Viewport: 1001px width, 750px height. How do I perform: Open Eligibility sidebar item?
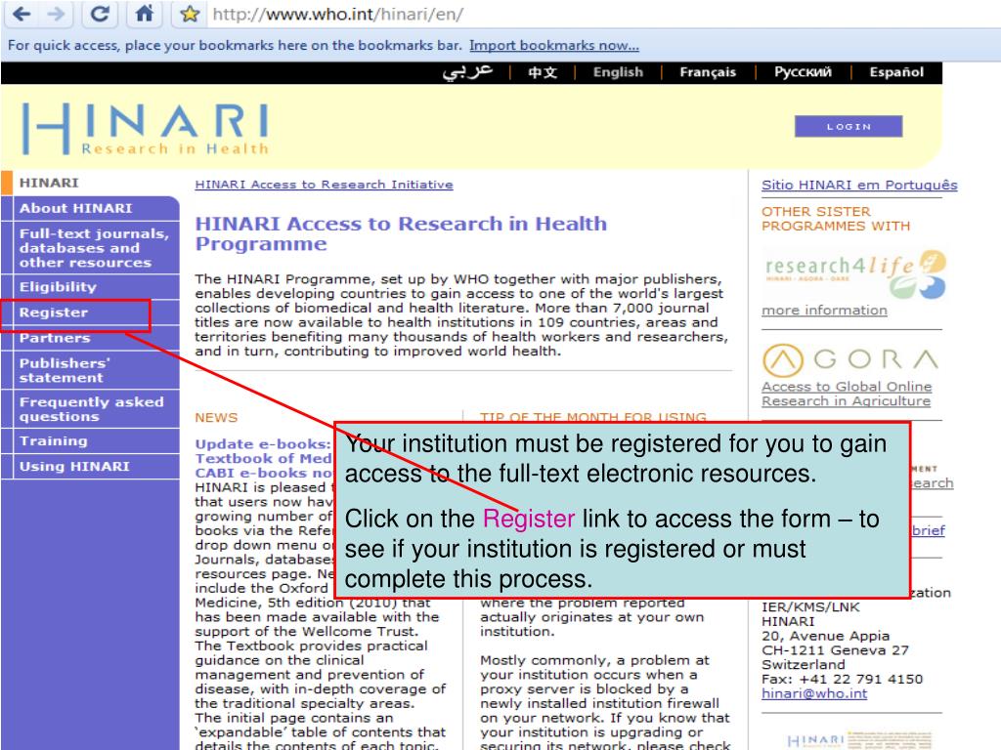tap(90, 287)
